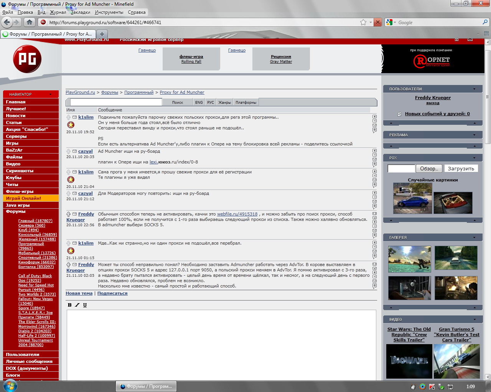Click Safely Remove Hardware tray icon
Viewport: 491px width, 392px height.
pos(441,386)
